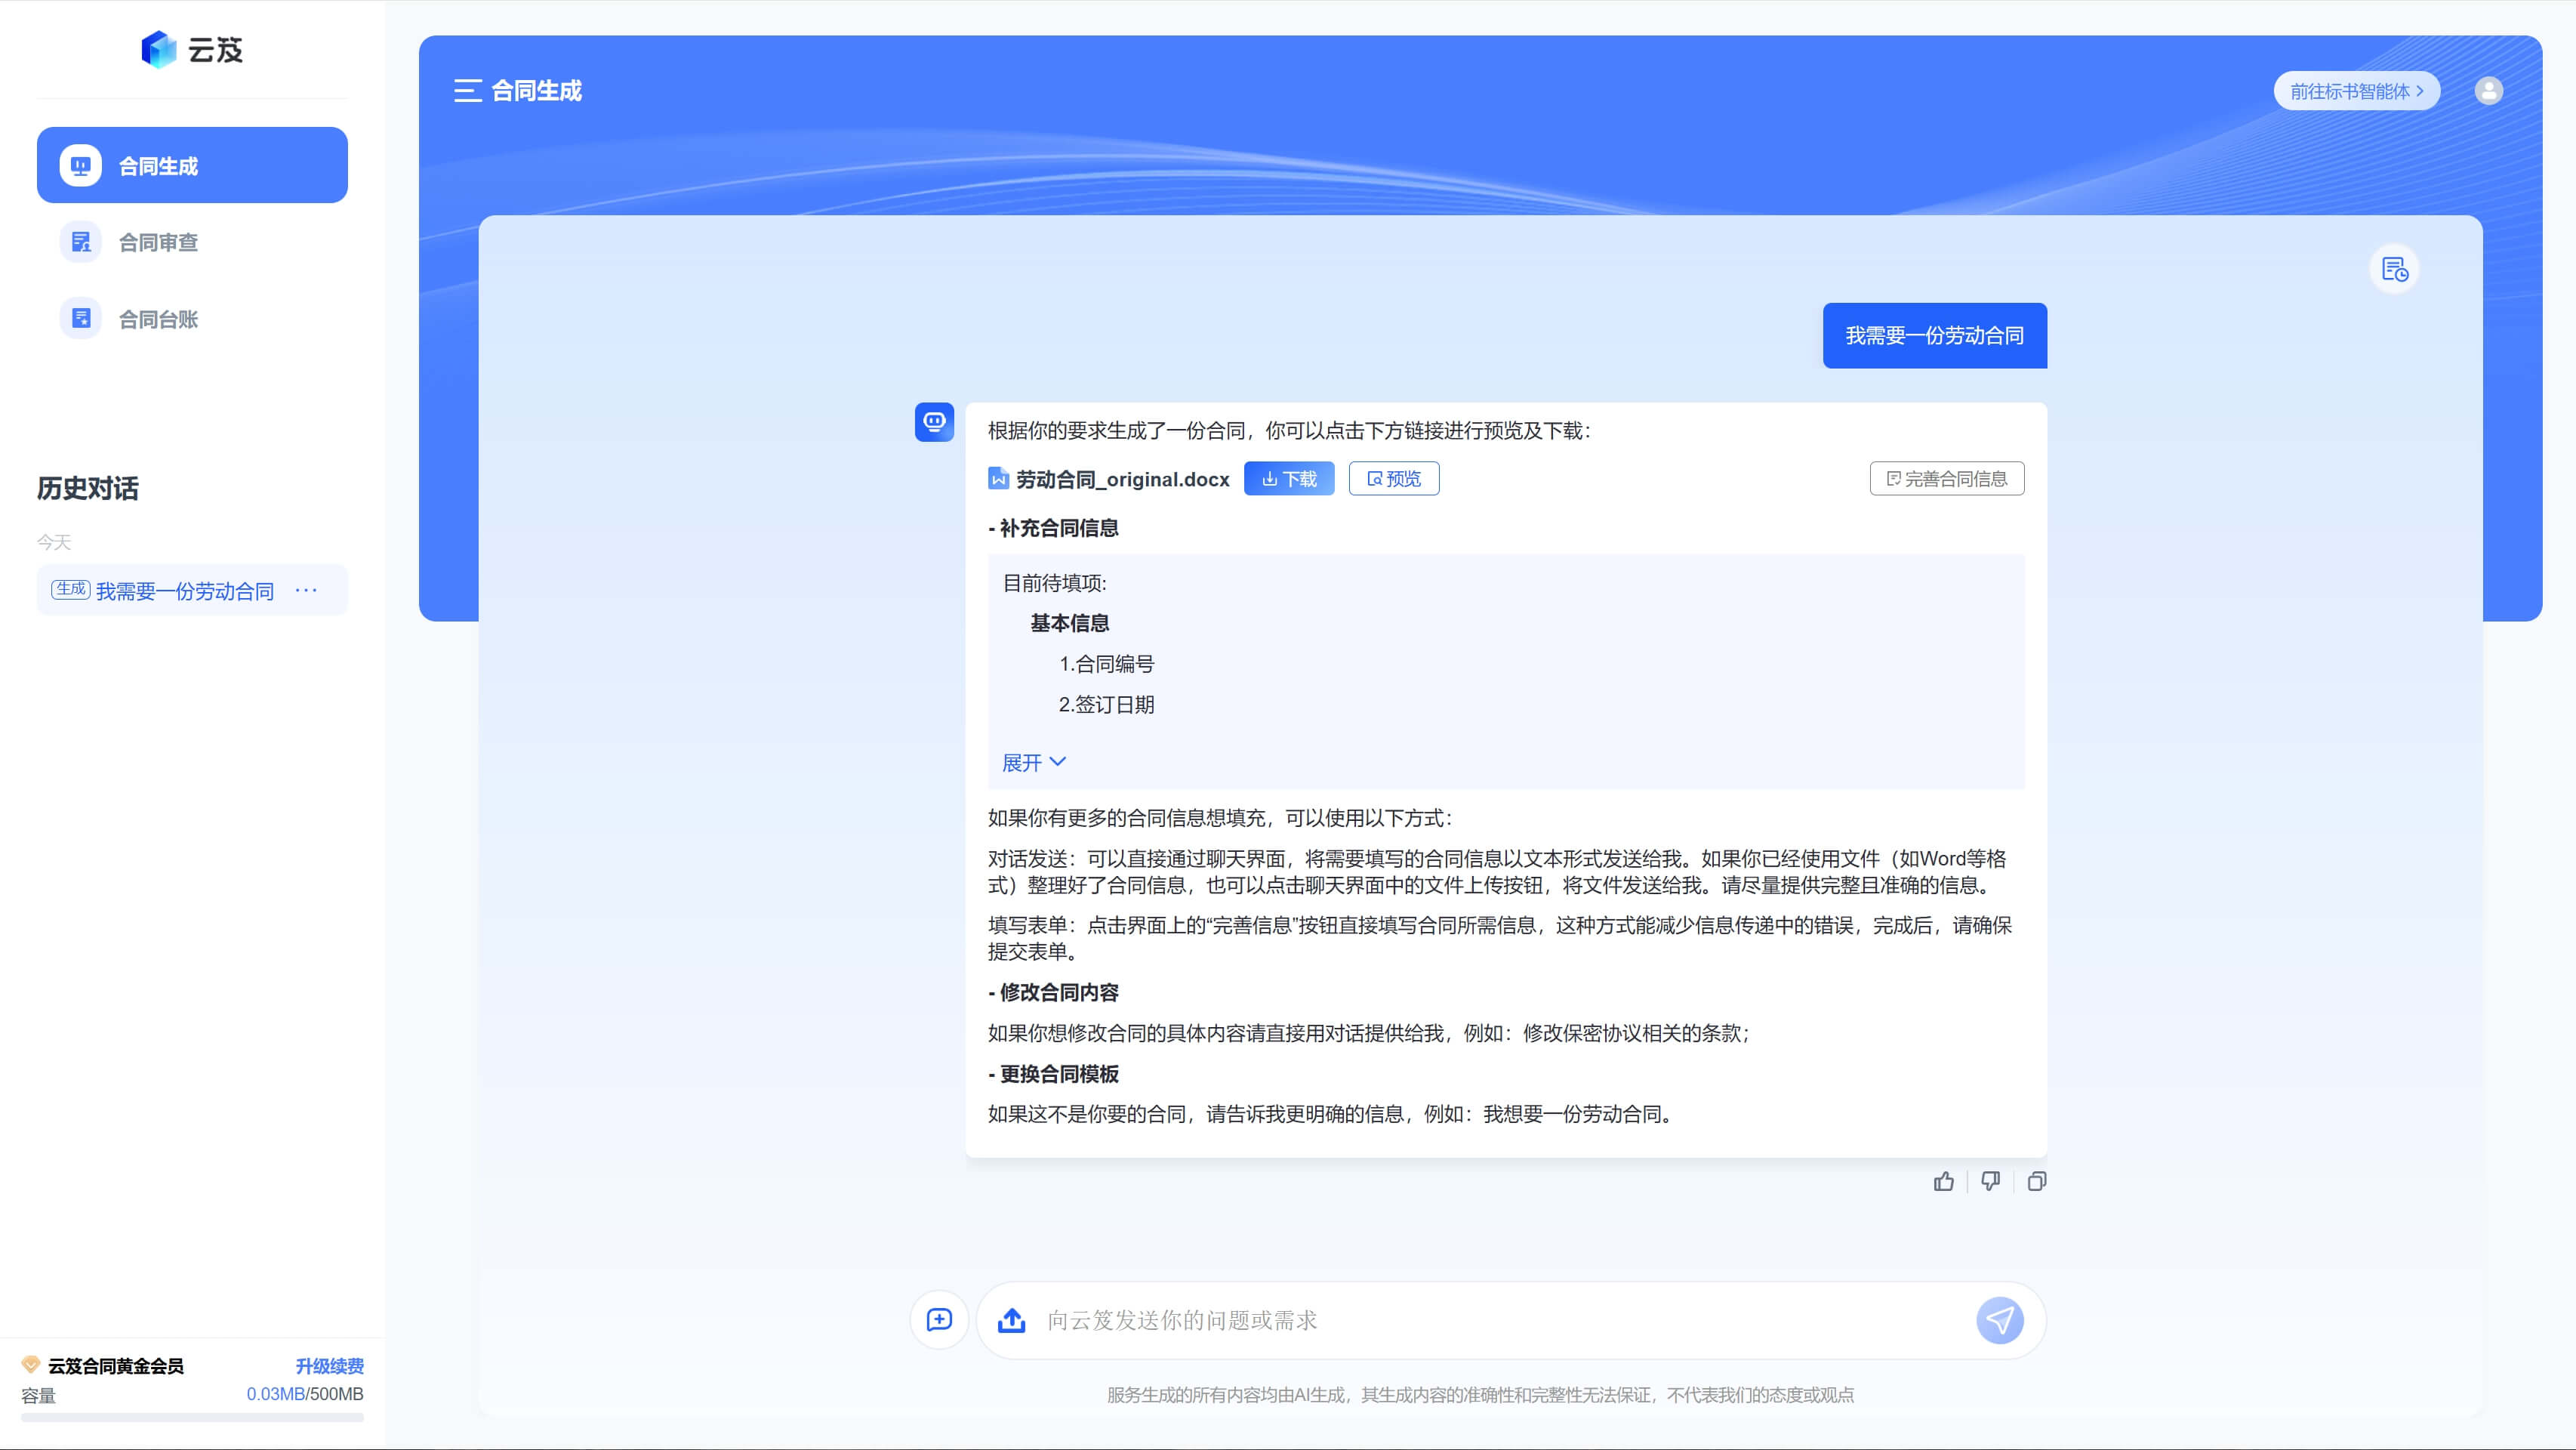This screenshot has width=2576, height=1450.
Task: Preview the contract with 预览 button
Action: [x=1393, y=479]
